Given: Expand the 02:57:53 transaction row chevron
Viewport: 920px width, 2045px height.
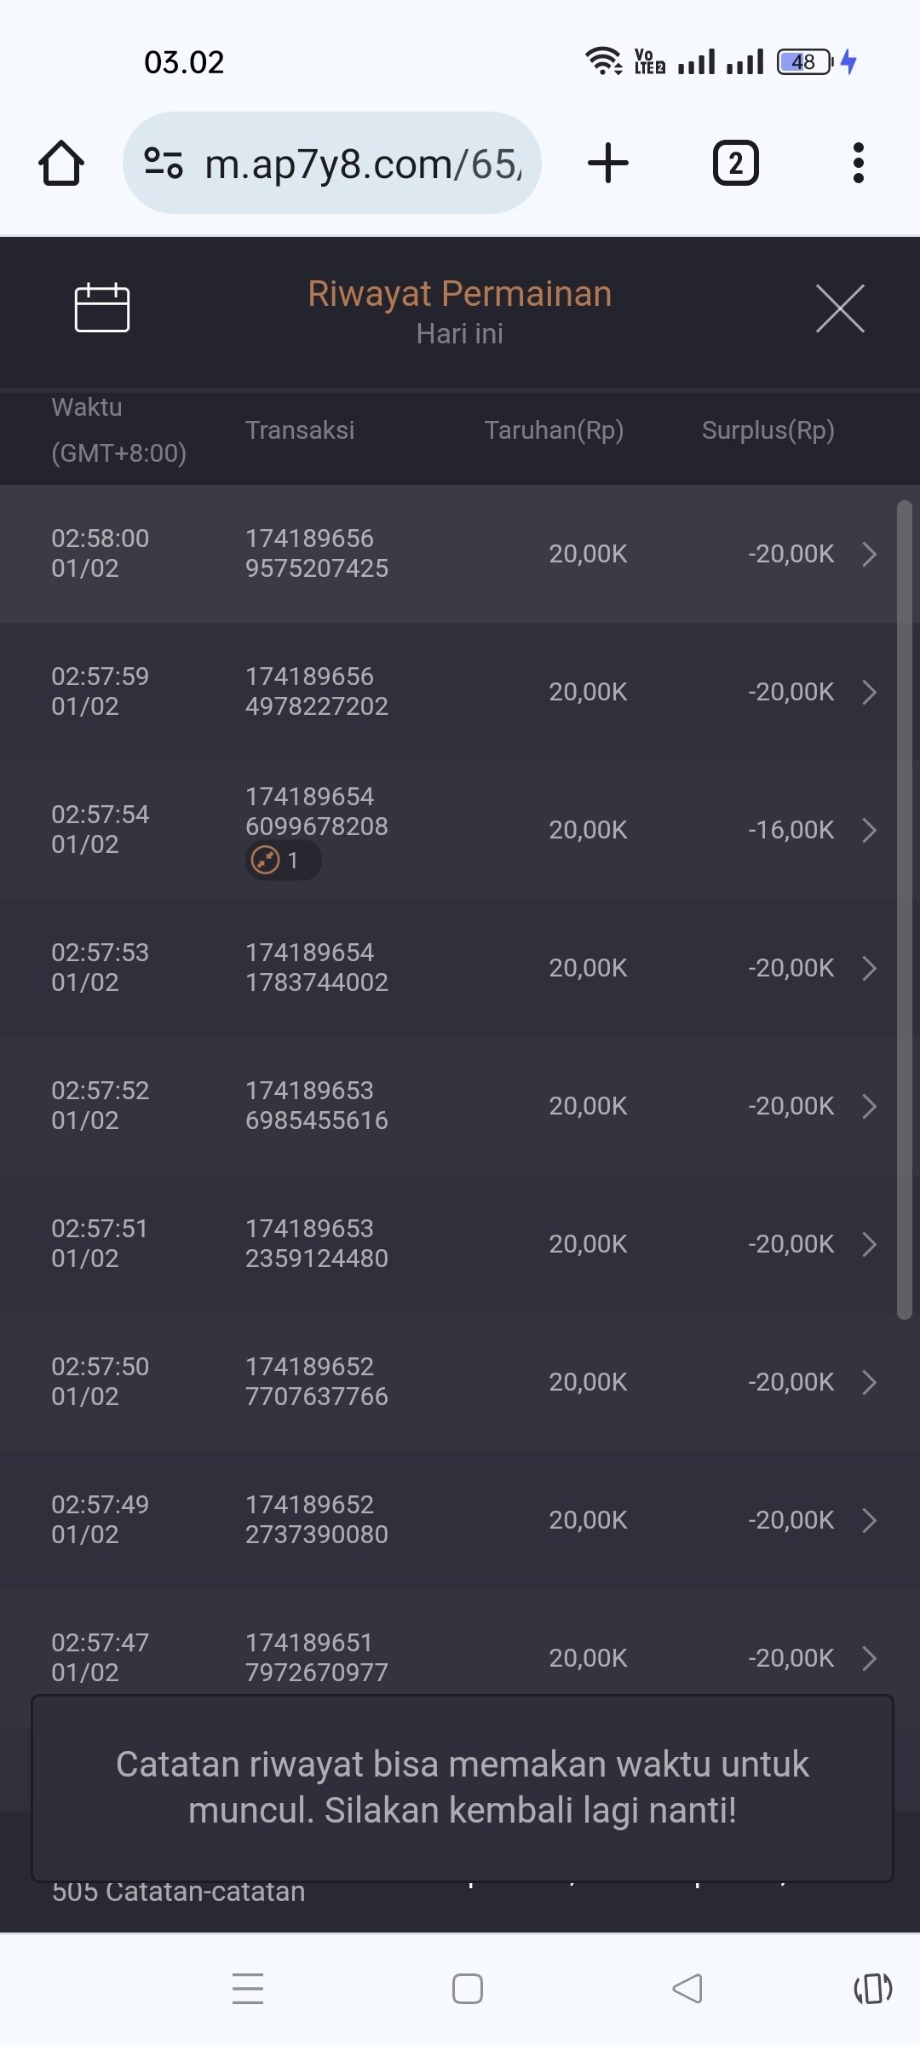Looking at the screenshot, I should pos(869,968).
